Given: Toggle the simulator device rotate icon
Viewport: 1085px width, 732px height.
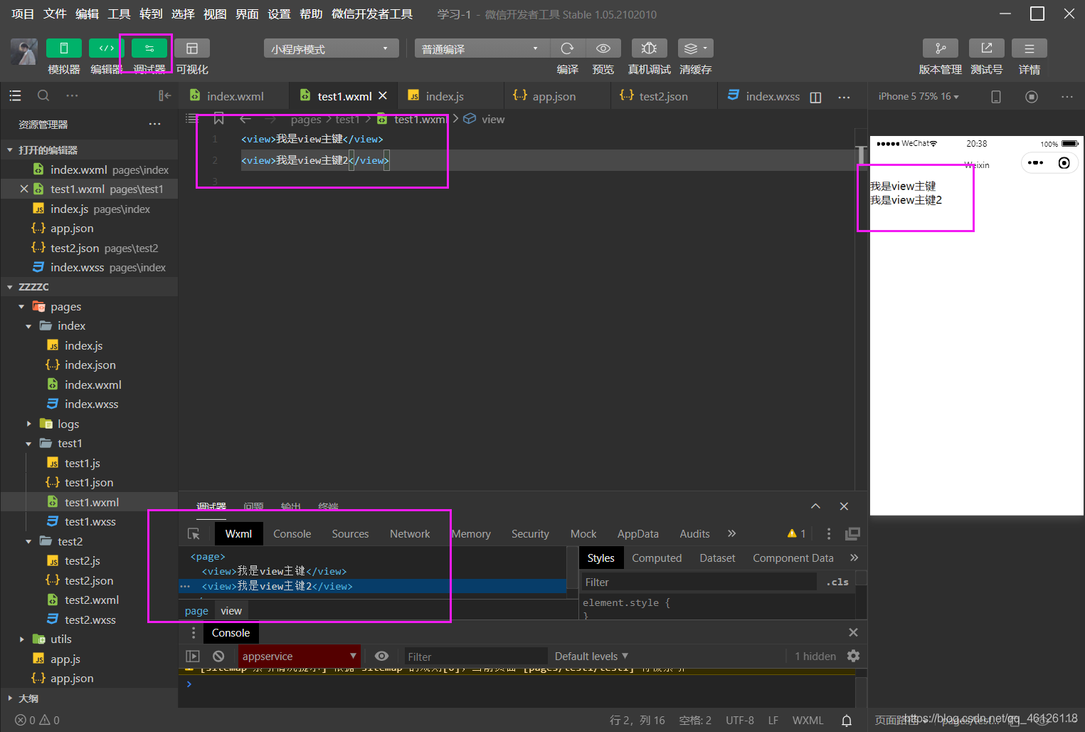Looking at the screenshot, I should pyautogui.click(x=996, y=97).
